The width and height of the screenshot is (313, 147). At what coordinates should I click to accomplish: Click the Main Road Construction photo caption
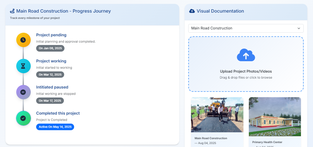pos(211,138)
